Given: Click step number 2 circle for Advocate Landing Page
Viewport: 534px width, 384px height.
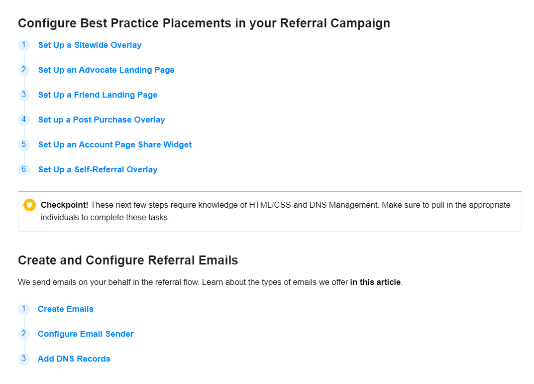Looking at the screenshot, I should [x=24, y=70].
